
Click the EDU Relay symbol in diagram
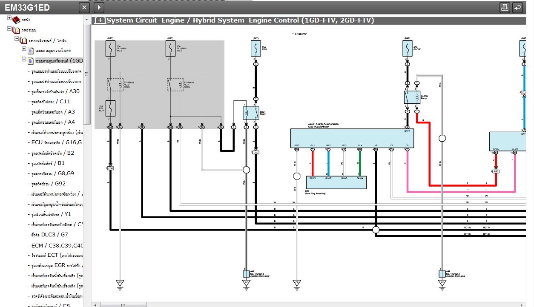tap(251, 113)
